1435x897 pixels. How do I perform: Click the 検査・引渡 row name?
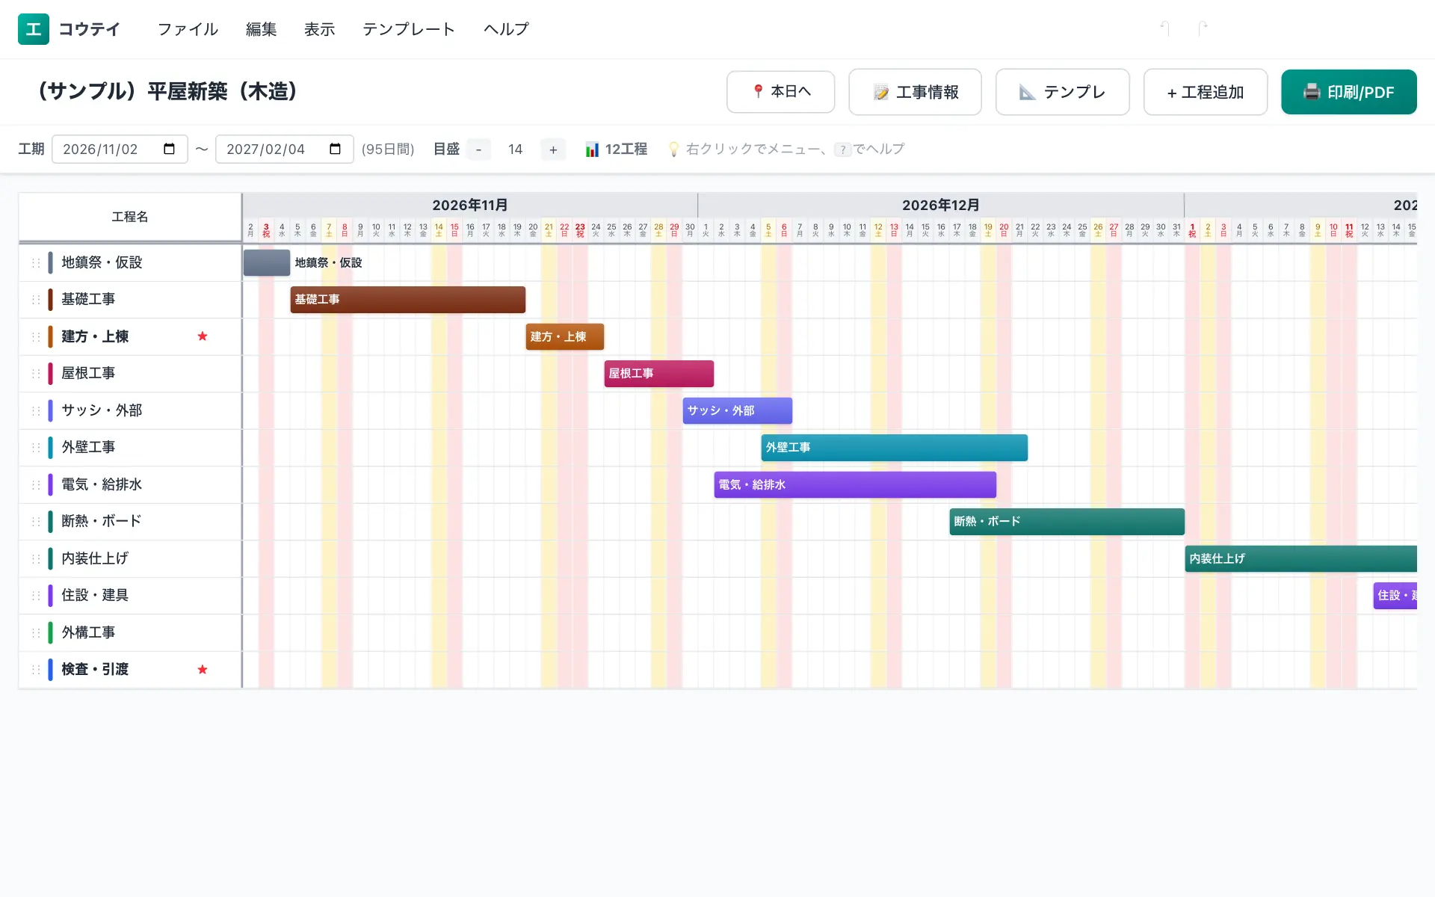click(x=95, y=669)
